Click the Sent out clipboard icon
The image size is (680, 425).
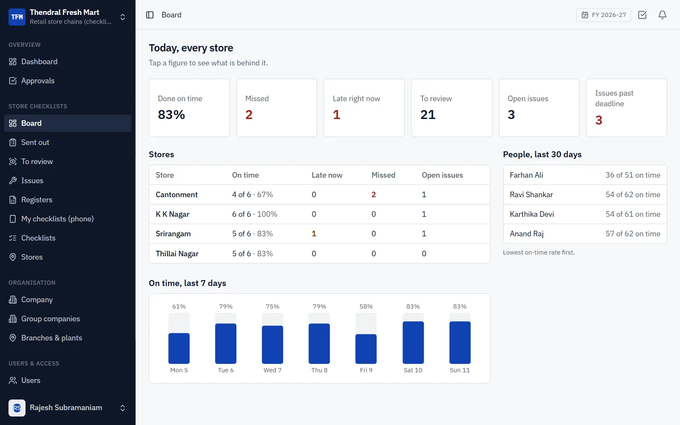tap(13, 142)
